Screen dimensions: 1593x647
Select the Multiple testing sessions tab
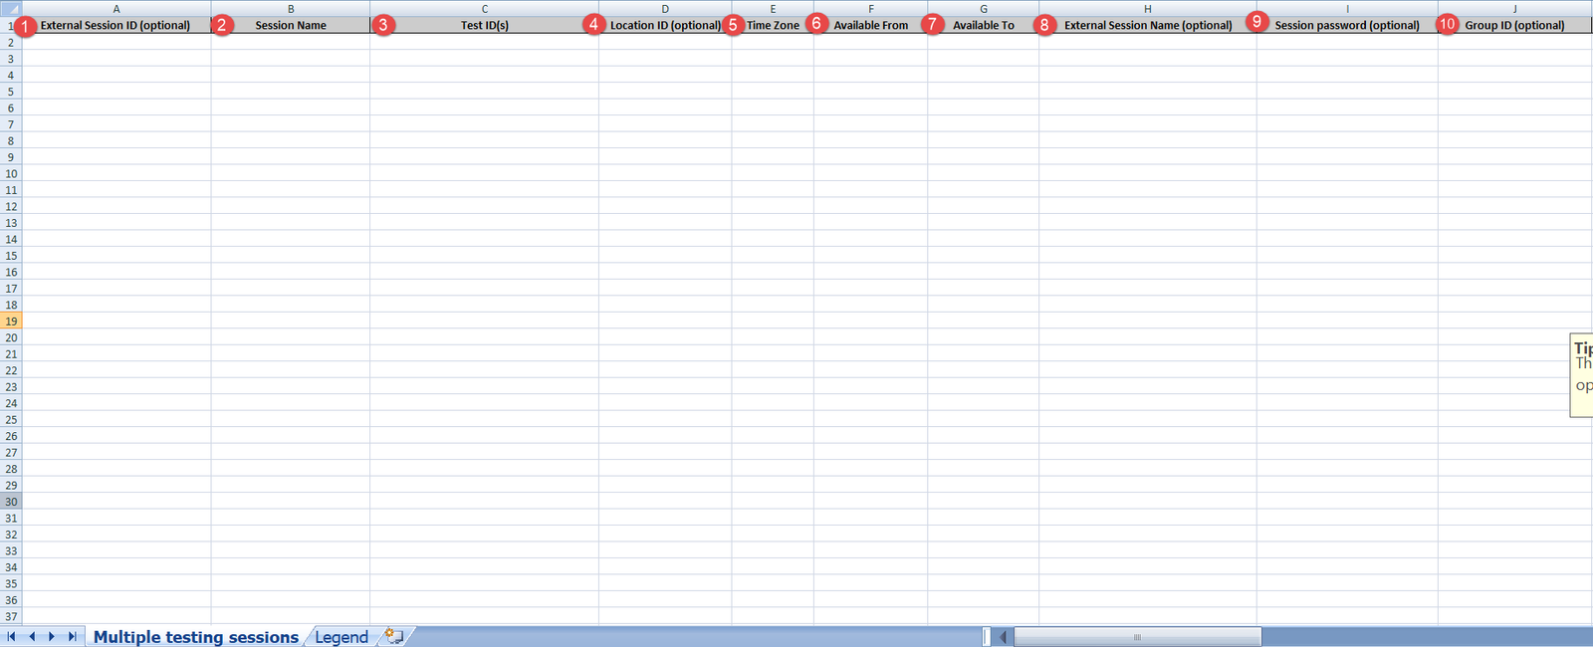point(195,637)
